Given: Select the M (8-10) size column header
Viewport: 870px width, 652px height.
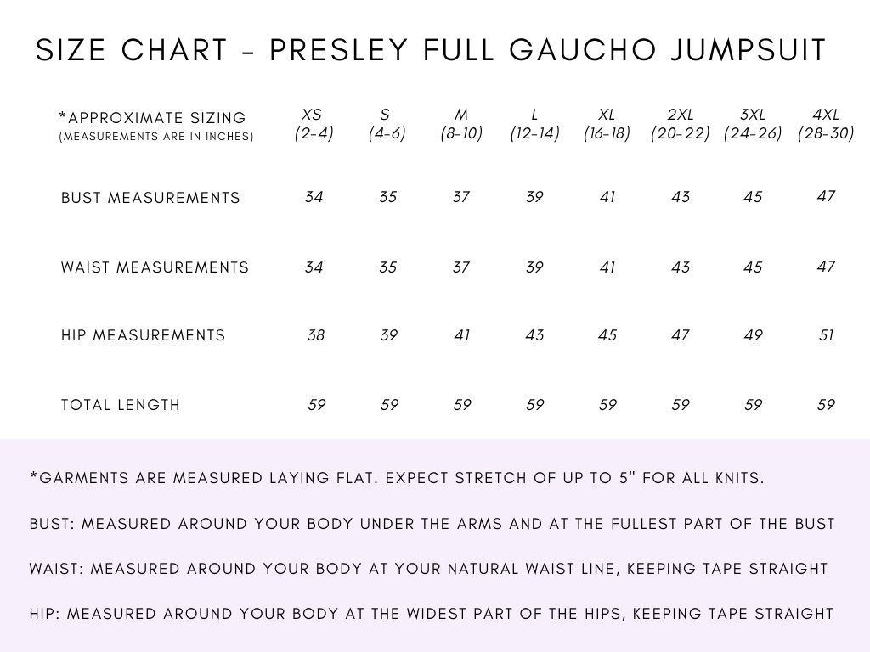Looking at the screenshot, I should (461, 124).
